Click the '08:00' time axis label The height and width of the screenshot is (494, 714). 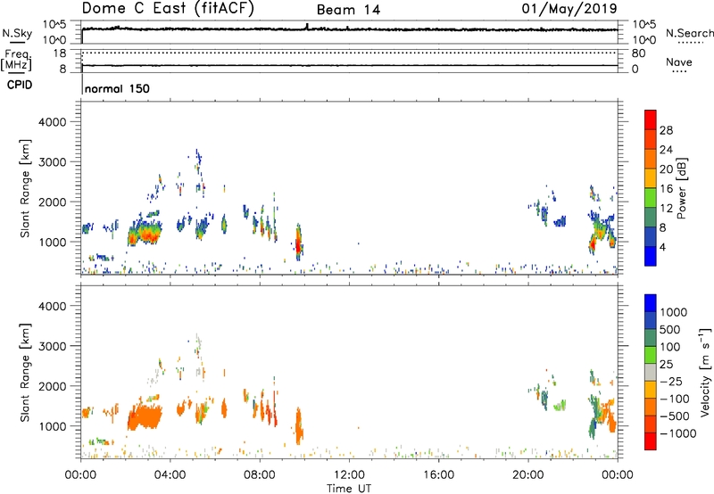coord(260,475)
